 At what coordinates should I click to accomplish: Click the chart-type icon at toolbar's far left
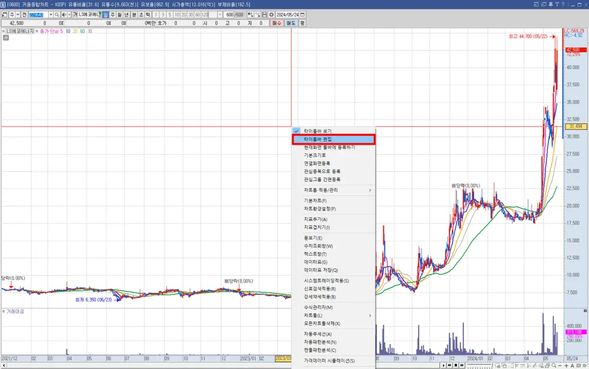tap(4, 15)
